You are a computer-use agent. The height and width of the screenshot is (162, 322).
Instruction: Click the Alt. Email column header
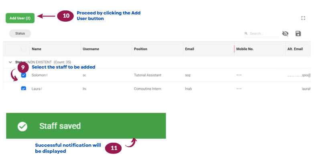click(x=295, y=49)
